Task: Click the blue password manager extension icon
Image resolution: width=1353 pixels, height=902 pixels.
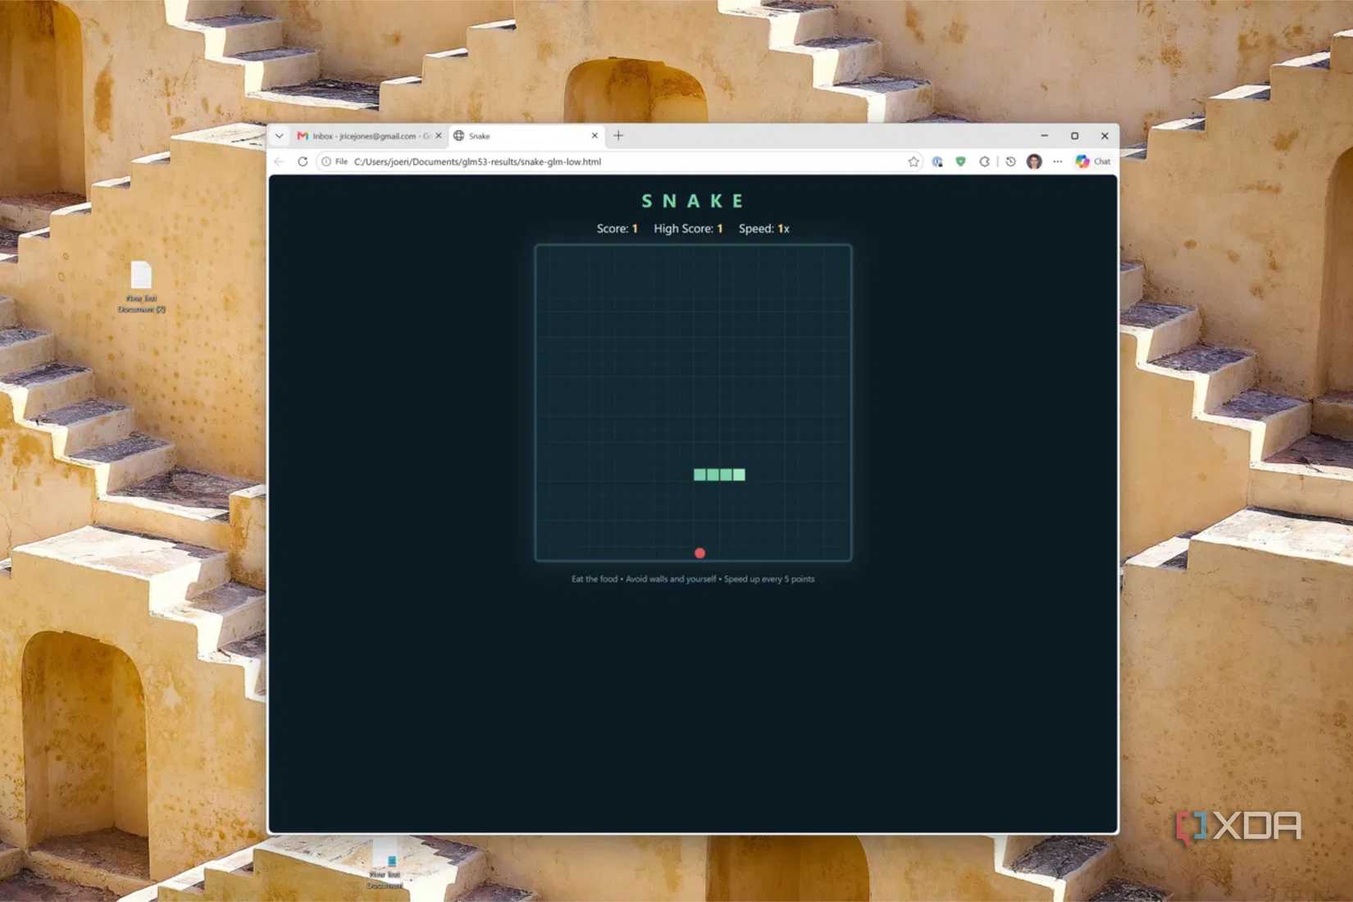Action: click(x=937, y=162)
